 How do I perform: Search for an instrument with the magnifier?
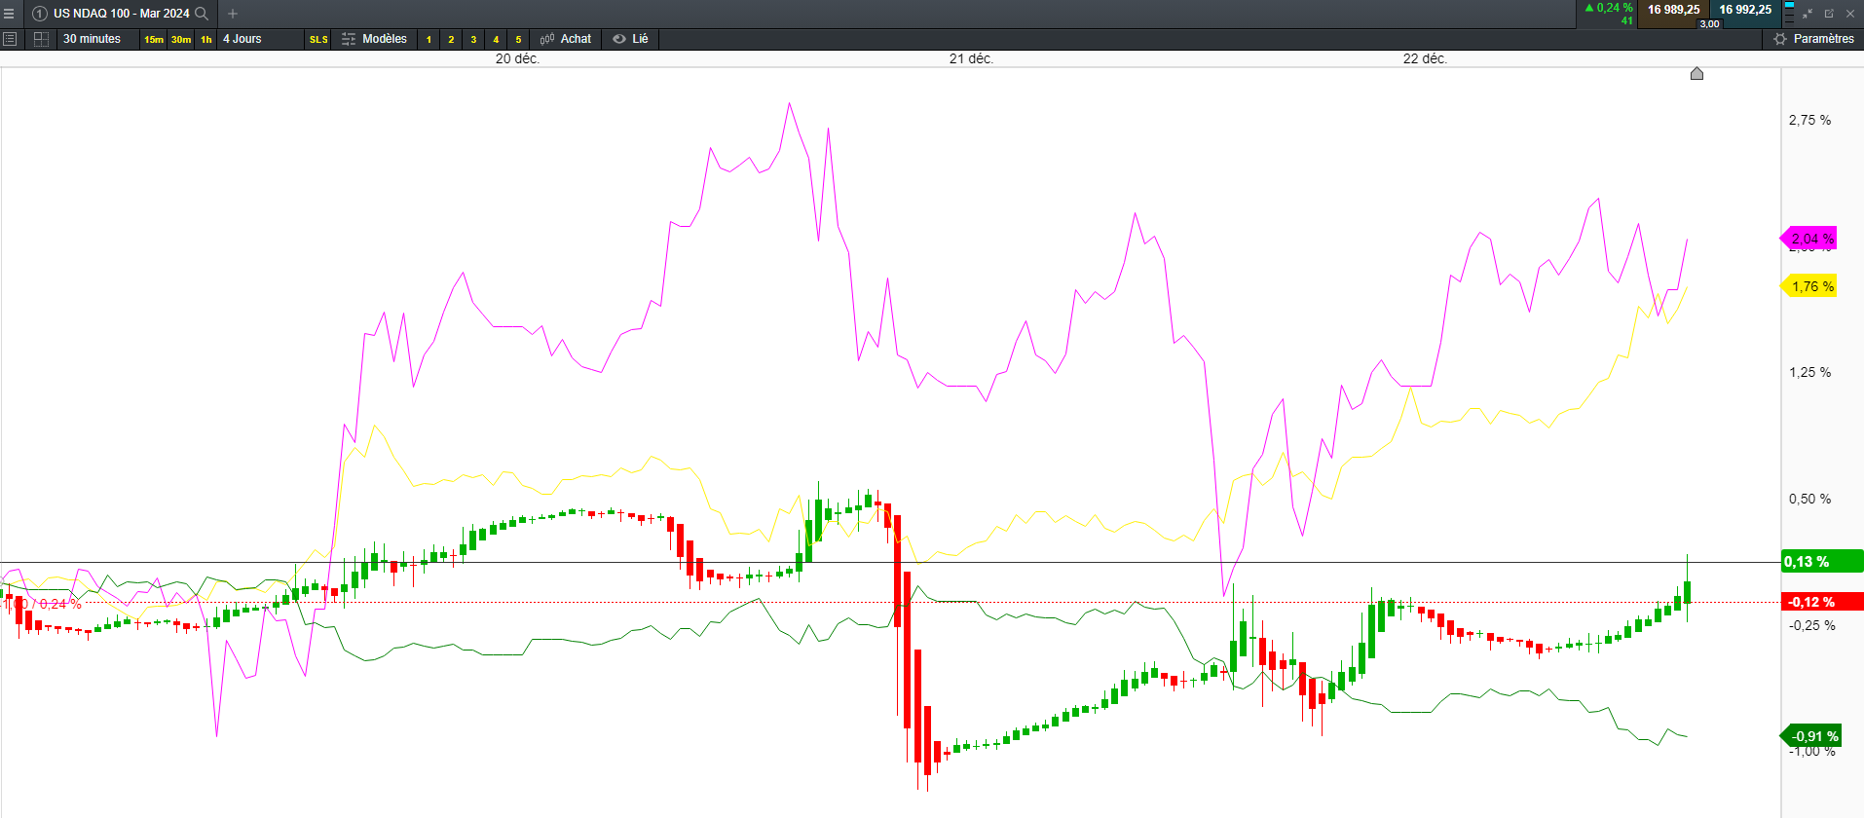point(202,14)
